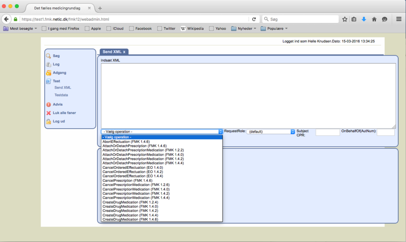
Task: Open the Mest besøgte bookmarks folder
Action: 20,28
